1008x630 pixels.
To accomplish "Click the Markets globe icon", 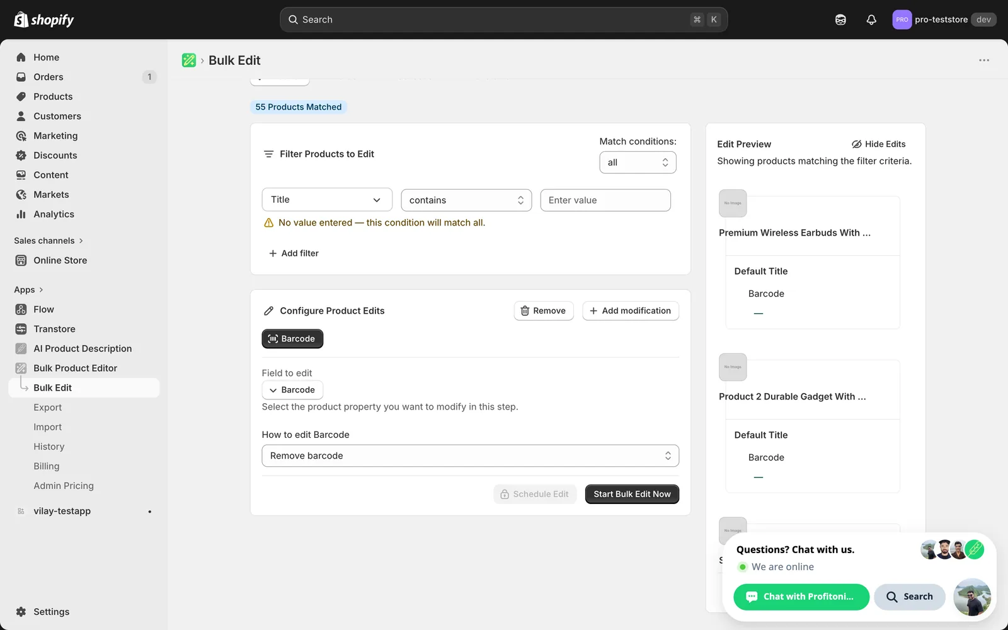I will point(21,195).
